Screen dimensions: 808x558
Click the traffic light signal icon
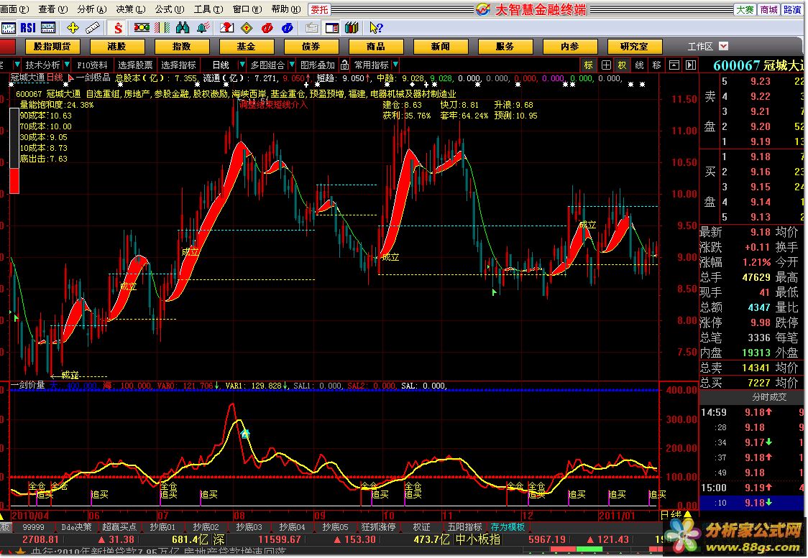click(x=142, y=28)
